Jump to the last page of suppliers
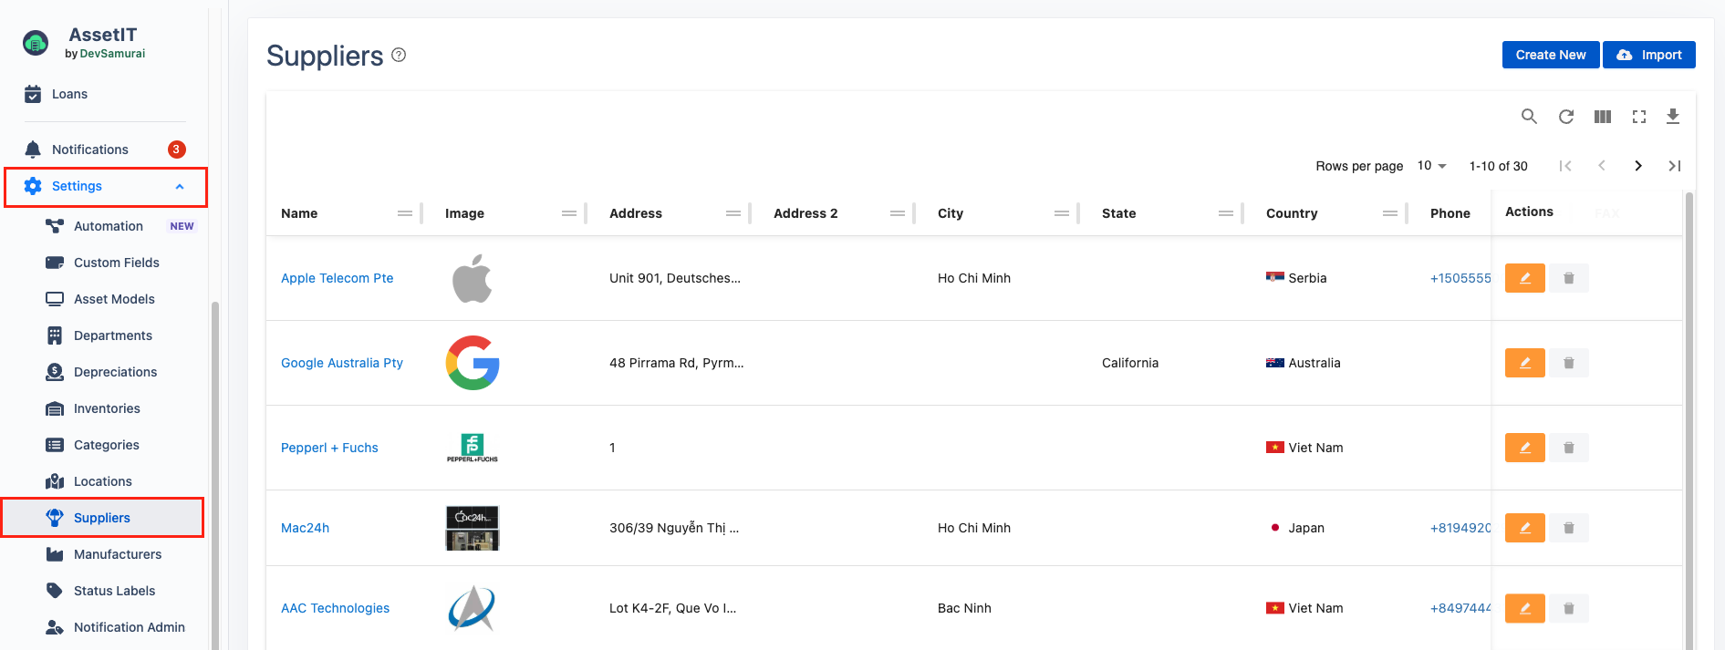The width and height of the screenshot is (1725, 650). coord(1674,166)
